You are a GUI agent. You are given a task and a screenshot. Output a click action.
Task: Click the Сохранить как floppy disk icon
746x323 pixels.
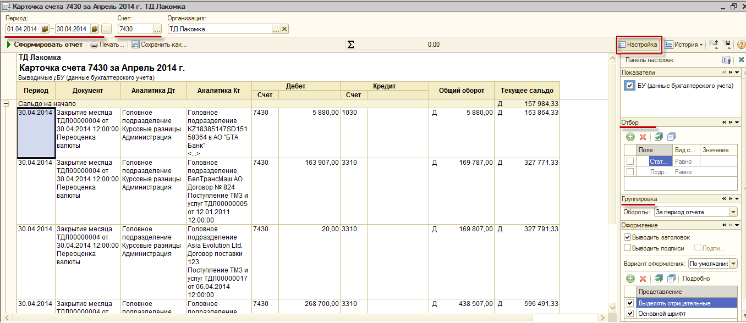pos(135,44)
